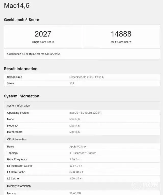Click the Topology label

pyautogui.click(x=12, y=153)
